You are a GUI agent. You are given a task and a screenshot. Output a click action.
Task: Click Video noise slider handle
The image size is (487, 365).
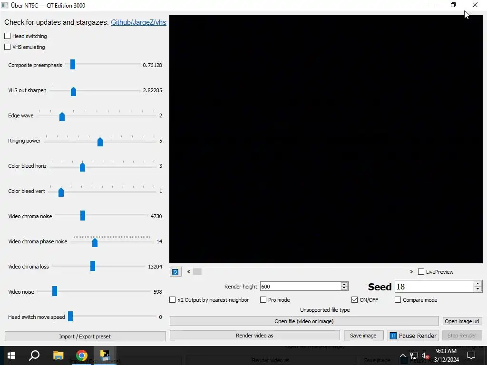coord(55,291)
